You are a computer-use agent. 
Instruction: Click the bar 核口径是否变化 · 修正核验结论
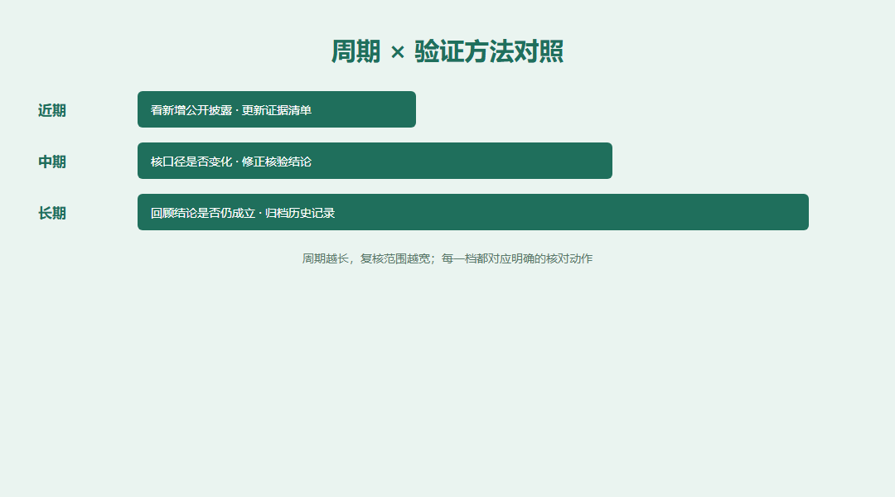coord(375,161)
